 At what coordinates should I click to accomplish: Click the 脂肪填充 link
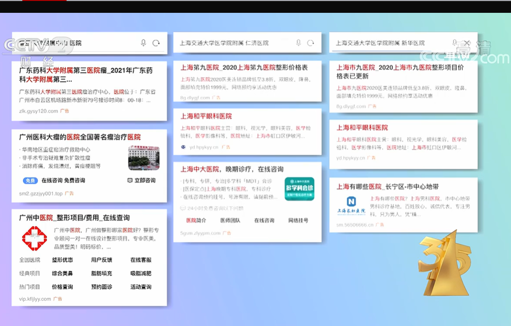(101, 273)
